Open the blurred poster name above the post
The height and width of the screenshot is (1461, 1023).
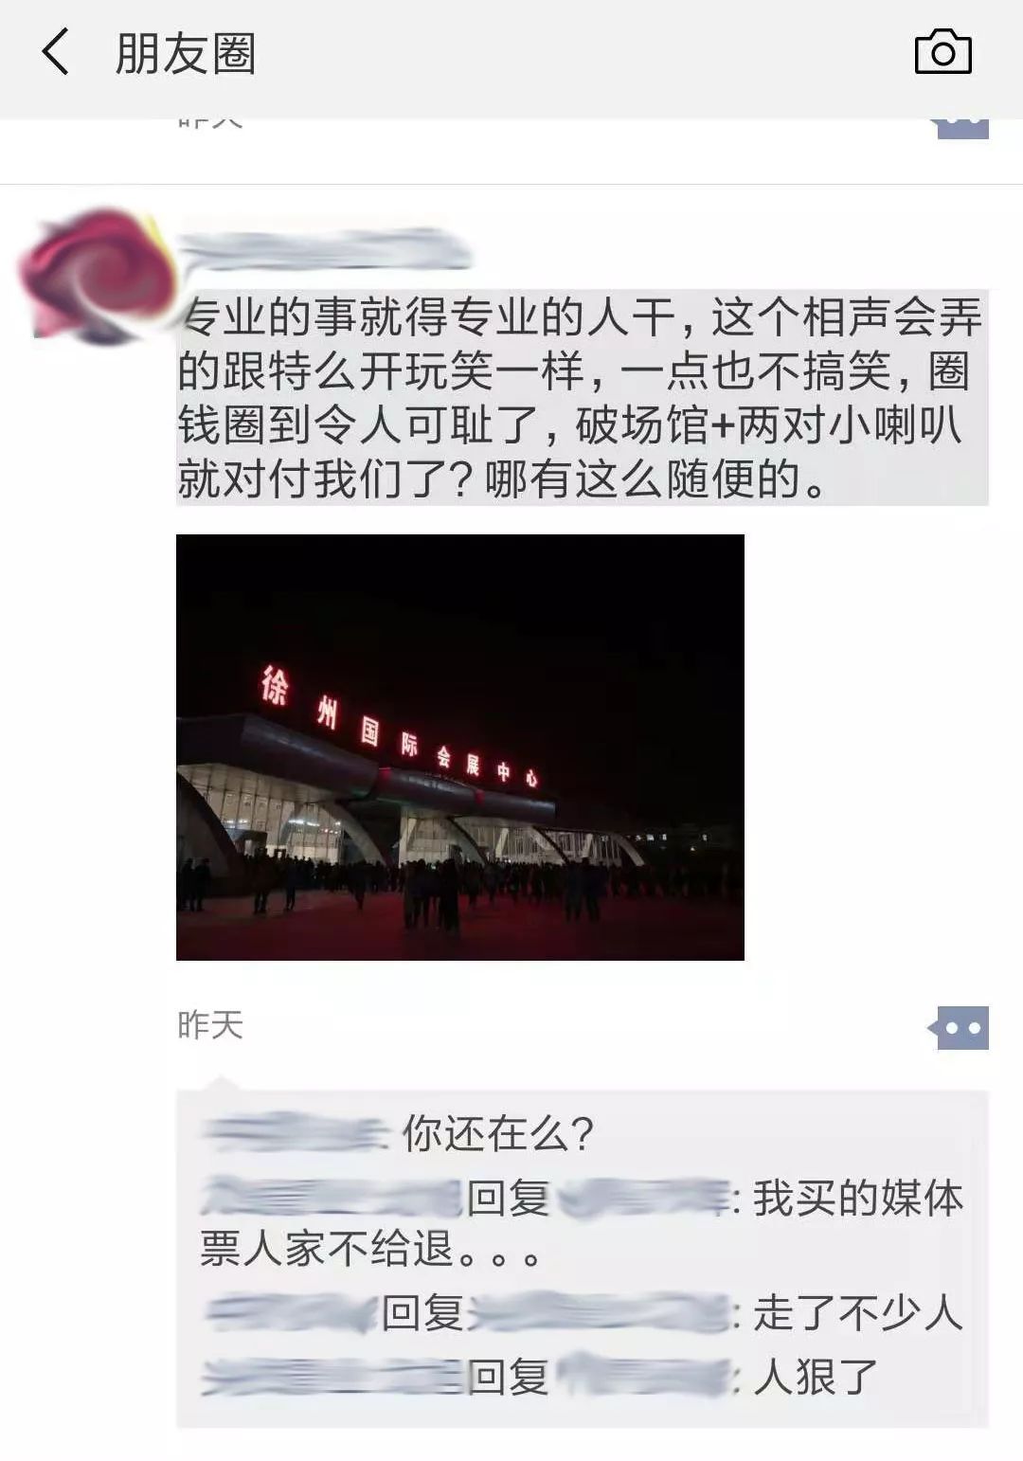325,249
